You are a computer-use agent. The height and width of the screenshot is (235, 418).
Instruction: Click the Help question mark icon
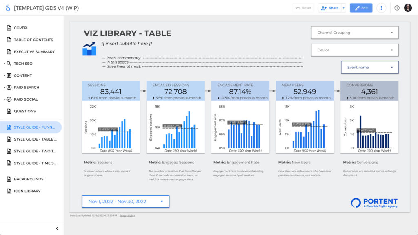tap(396, 7)
